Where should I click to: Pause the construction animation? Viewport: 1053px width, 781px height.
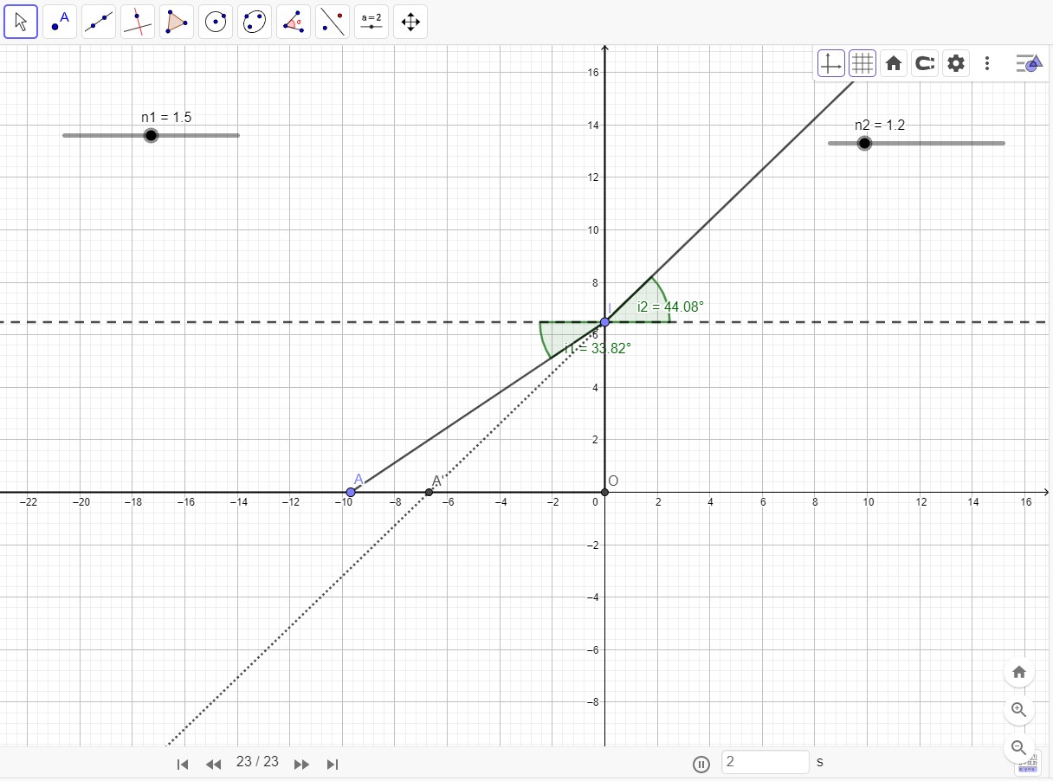(701, 764)
